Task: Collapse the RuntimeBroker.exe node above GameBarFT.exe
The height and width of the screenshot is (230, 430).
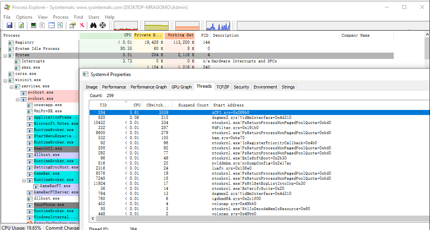Action: pos(24,180)
